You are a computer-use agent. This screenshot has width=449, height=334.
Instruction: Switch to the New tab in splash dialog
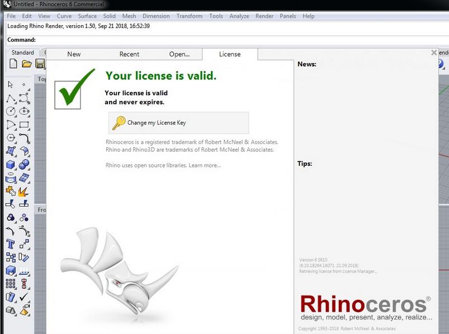[74, 54]
